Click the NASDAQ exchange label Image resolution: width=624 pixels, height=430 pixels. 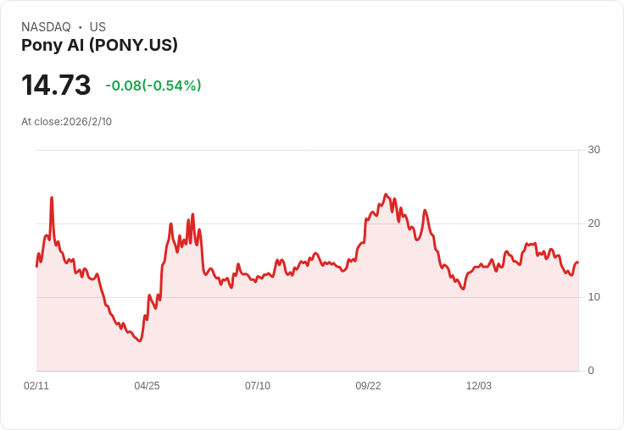click(x=46, y=27)
